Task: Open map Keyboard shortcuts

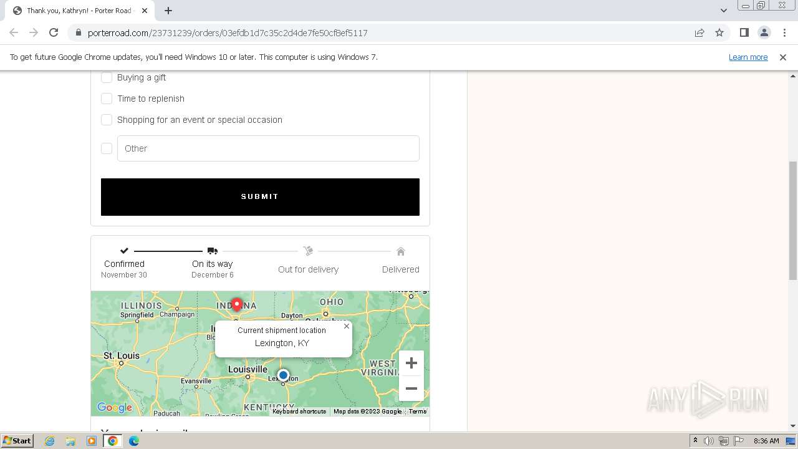Action: (299, 412)
